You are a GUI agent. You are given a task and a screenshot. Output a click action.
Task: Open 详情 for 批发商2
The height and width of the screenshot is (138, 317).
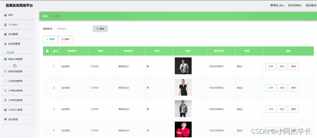[x=271, y=88]
